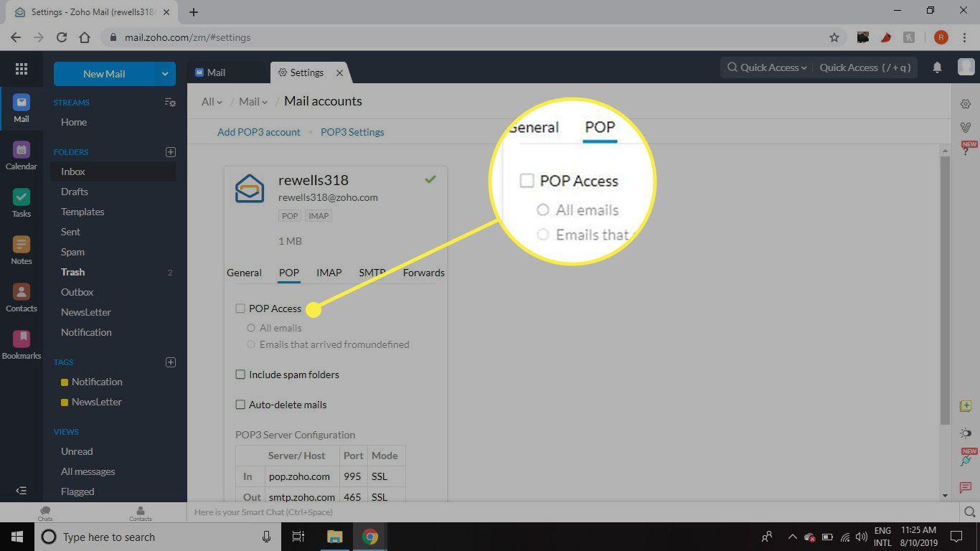Image resolution: width=980 pixels, height=551 pixels.
Task: Open Contacts in bottom bar
Action: point(141,513)
